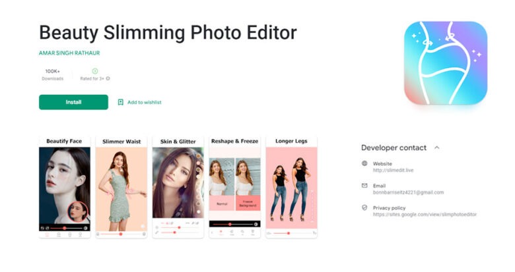Open the Skin & Glitter screenshot

pyautogui.click(x=178, y=187)
